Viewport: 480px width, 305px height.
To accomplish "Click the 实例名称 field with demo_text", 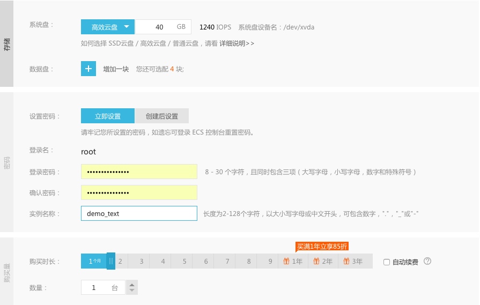I will (139, 213).
